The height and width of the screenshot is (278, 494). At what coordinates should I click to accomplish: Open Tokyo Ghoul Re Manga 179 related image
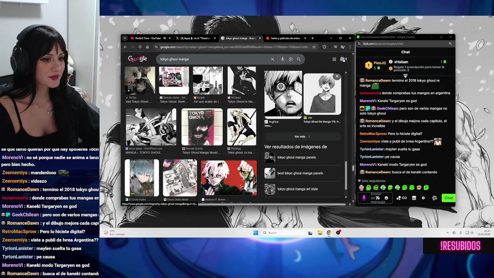click(x=322, y=95)
